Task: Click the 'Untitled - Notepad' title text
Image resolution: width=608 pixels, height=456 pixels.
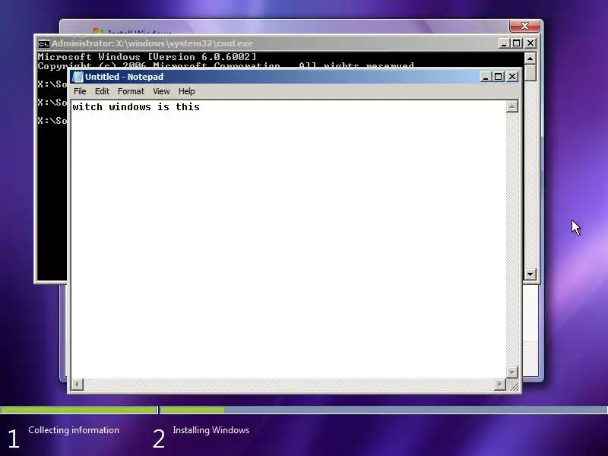Action: (x=124, y=77)
